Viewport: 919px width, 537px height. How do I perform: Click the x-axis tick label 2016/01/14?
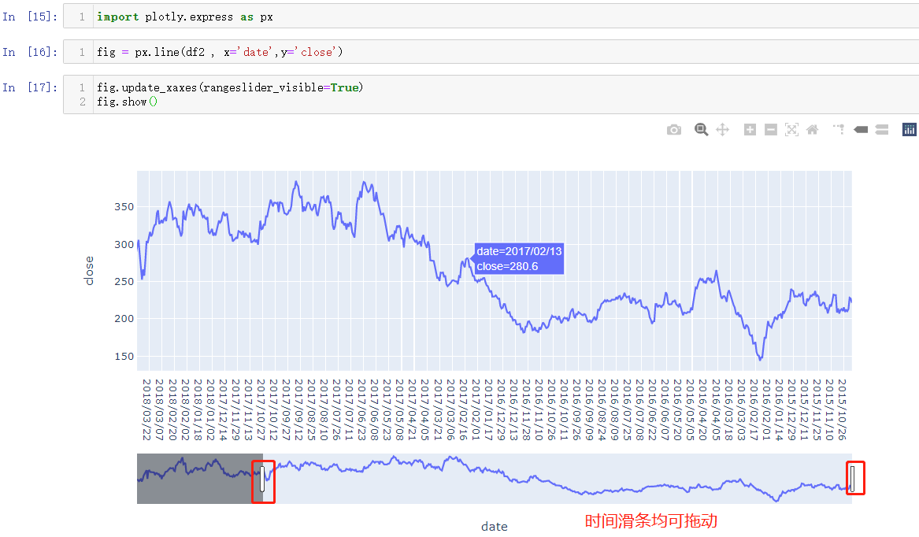click(778, 409)
